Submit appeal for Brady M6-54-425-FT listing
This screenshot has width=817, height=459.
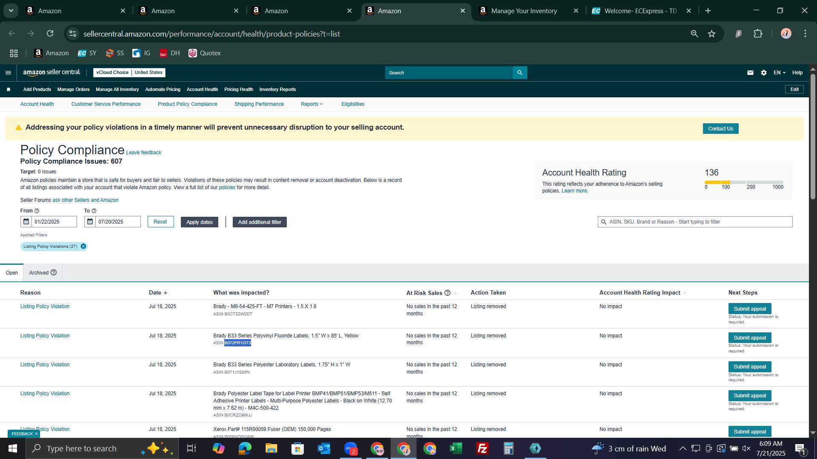(x=749, y=309)
